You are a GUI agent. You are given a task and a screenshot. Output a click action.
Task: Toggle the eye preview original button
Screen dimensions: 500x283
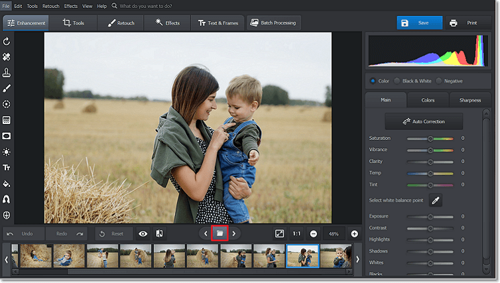click(143, 233)
